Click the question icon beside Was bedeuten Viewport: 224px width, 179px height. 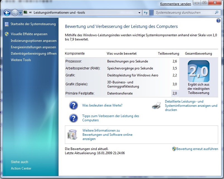point(74,105)
